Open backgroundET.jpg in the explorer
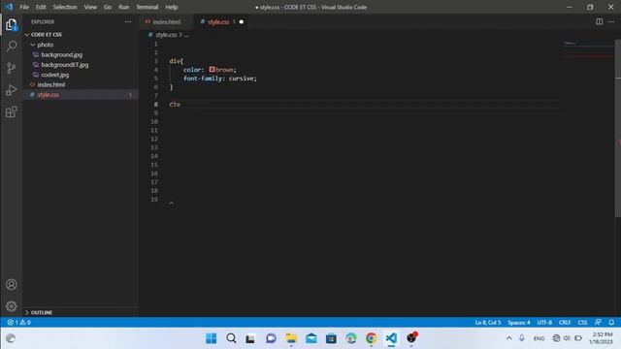This screenshot has width=621, height=349. click(x=65, y=65)
